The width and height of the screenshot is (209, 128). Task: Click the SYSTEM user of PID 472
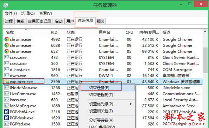(x=106, y=57)
